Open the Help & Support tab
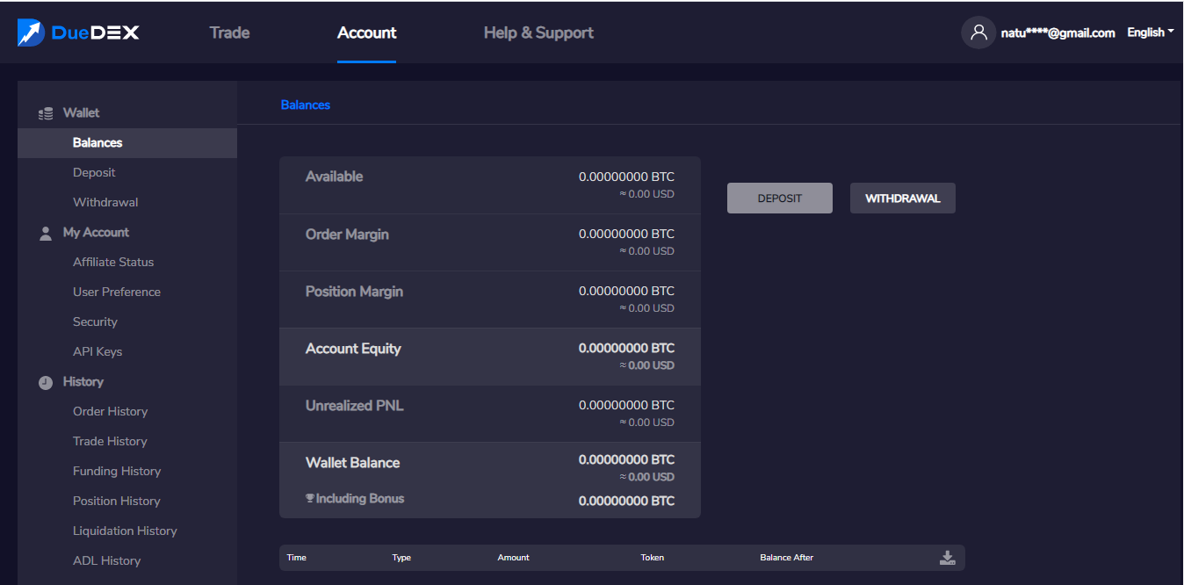 pyautogui.click(x=538, y=32)
